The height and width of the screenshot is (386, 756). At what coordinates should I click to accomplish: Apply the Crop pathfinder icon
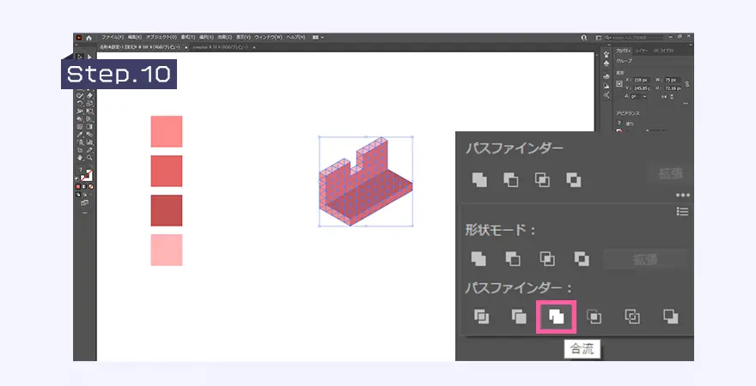[x=594, y=317]
